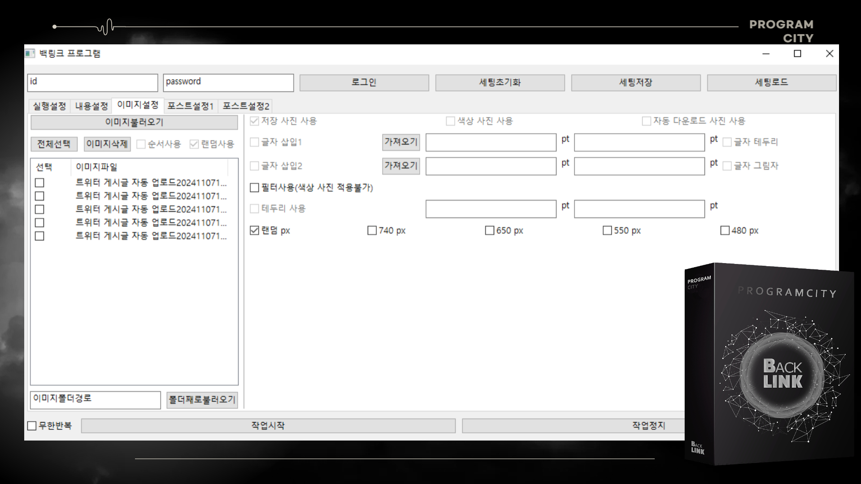Save settings with 세팅저장 button
Screen dimensions: 861x484
(636, 83)
